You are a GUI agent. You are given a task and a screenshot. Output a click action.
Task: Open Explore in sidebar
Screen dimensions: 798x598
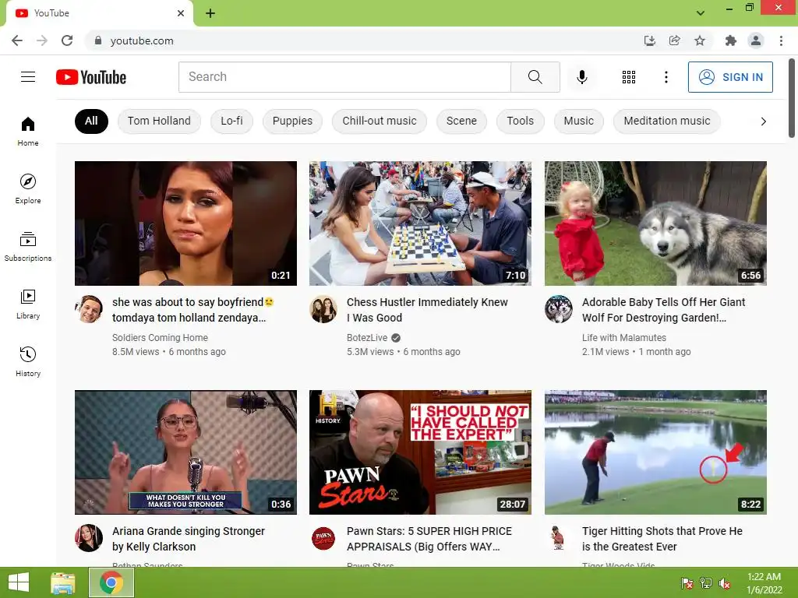(x=28, y=188)
